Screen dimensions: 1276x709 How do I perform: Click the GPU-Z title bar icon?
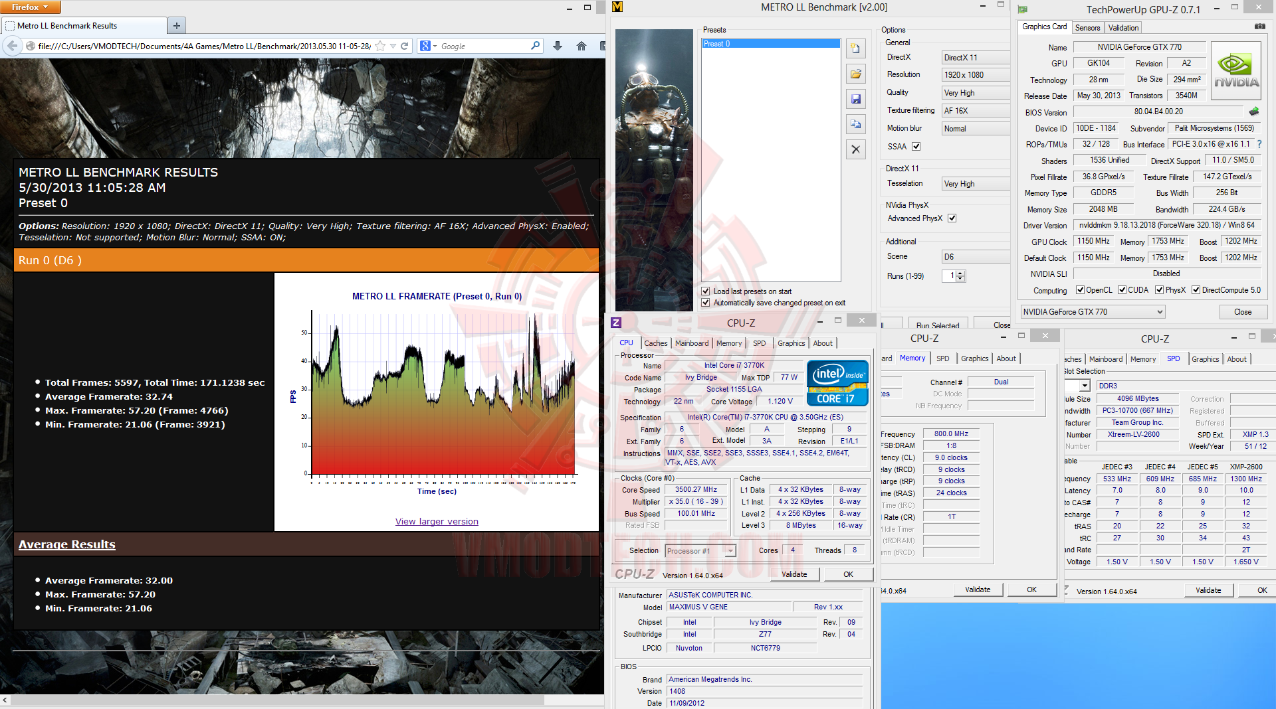(x=1023, y=9)
